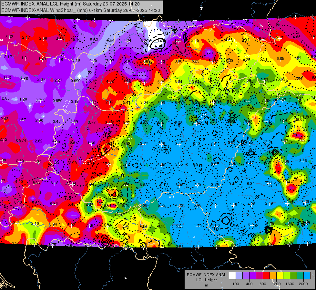
Task: Click the wind shear value 5.20
Action: tap(179, 226)
